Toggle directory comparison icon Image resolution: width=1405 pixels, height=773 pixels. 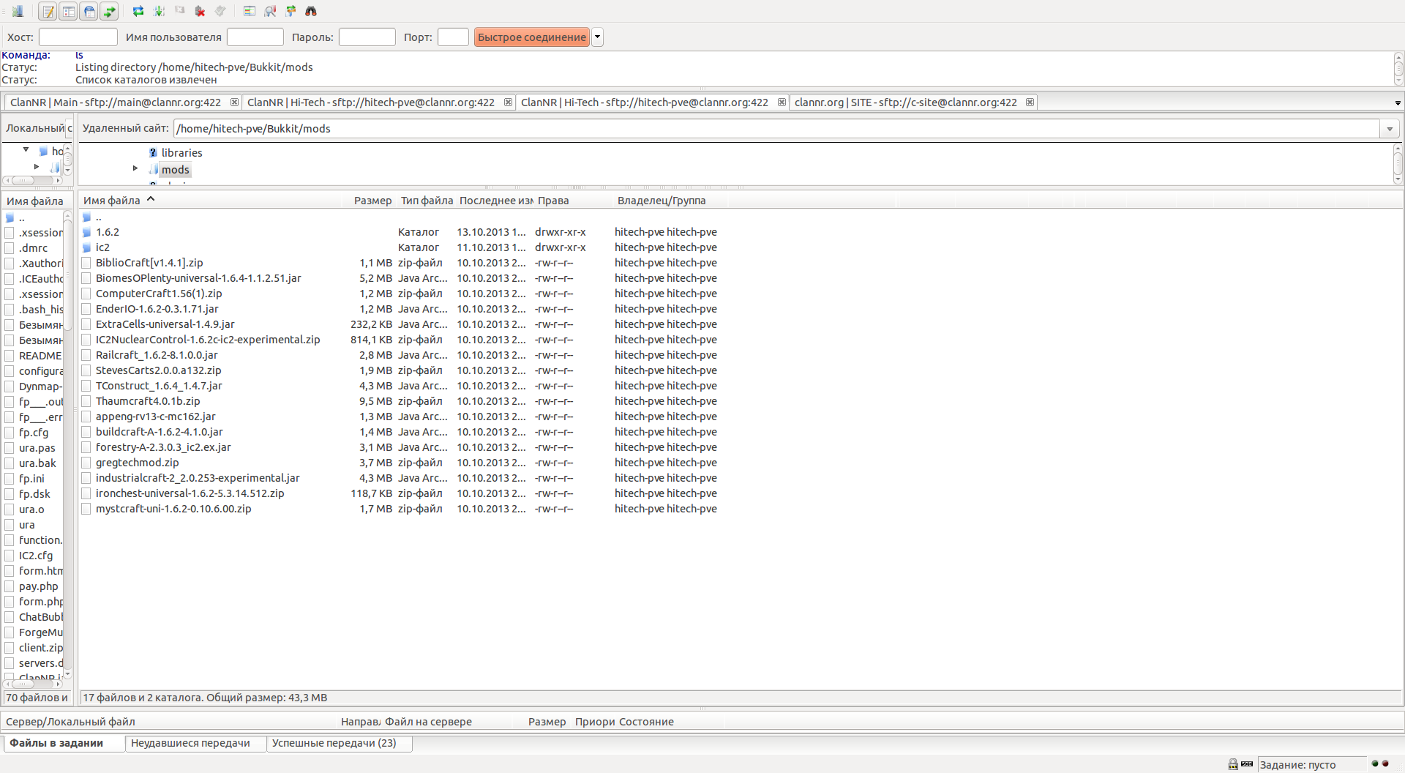(x=270, y=11)
